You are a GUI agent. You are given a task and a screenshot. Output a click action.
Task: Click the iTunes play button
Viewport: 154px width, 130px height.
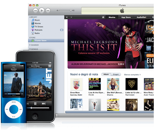(x=42, y=10)
